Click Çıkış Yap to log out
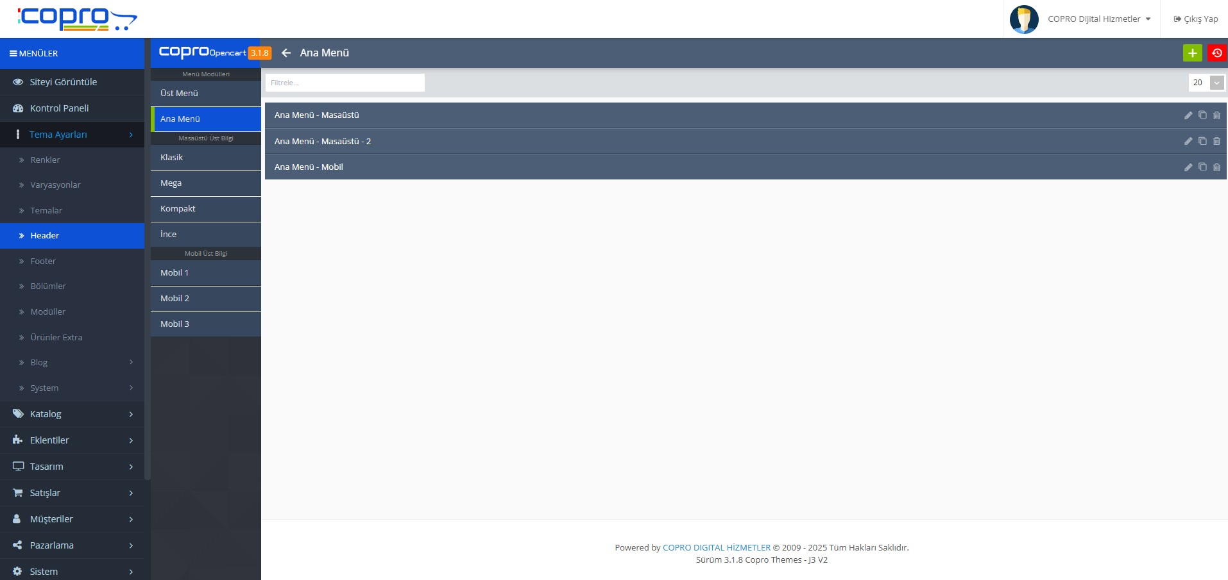 [1195, 19]
